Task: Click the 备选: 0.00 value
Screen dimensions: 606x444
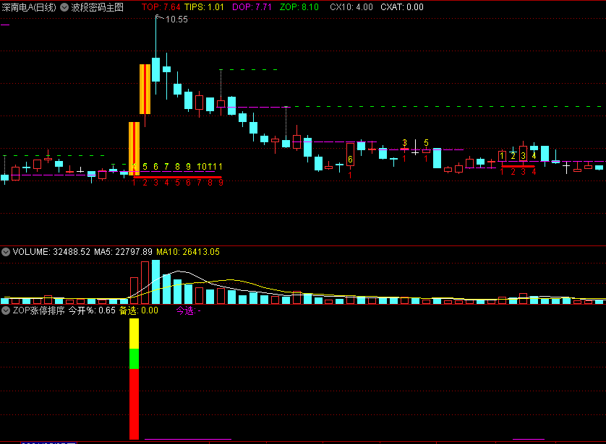Action: click(x=139, y=310)
